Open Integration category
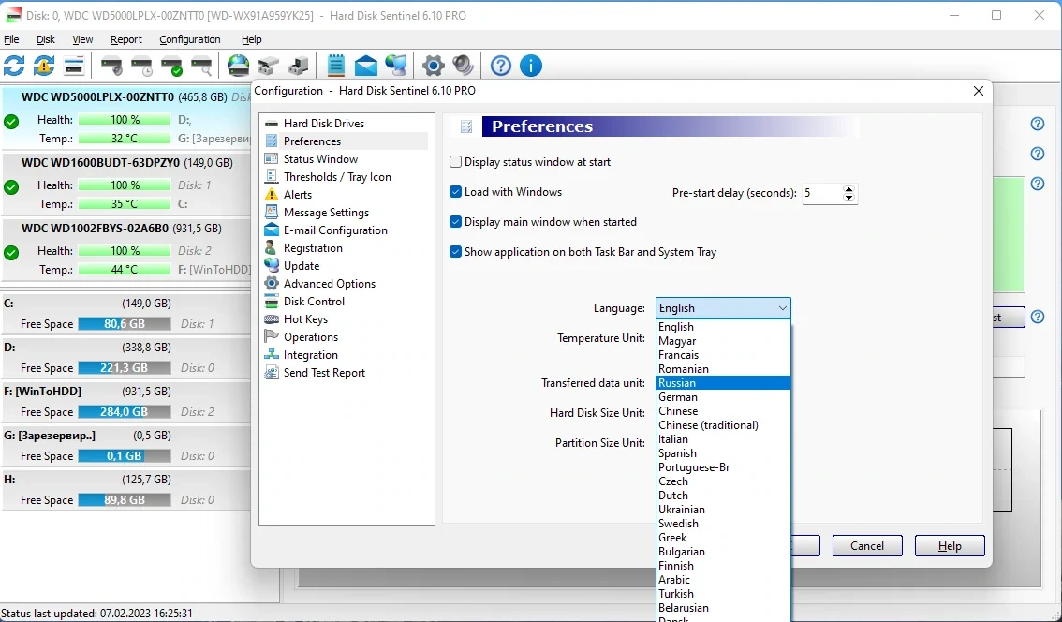The image size is (1062, 622). 310,355
